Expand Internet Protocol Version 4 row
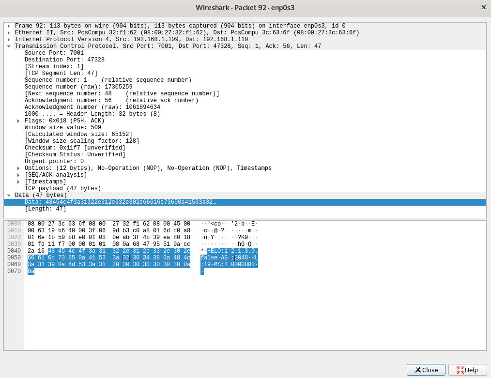This screenshot has width=491, height=378. pyautogui.click(x=8, y=39)
